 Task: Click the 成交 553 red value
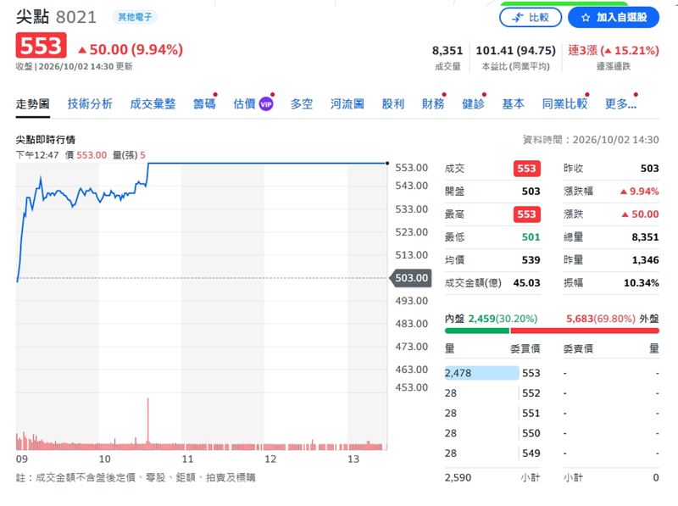[x=526, y=169]
